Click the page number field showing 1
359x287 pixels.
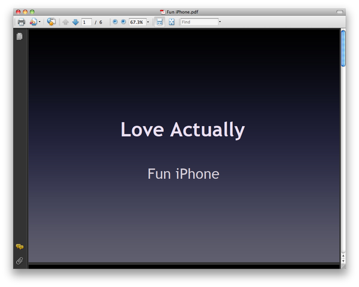point(87,22)
